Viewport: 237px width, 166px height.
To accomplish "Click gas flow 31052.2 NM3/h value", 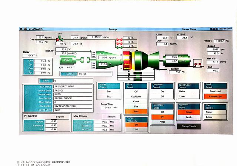I will [x=94, y=37].
